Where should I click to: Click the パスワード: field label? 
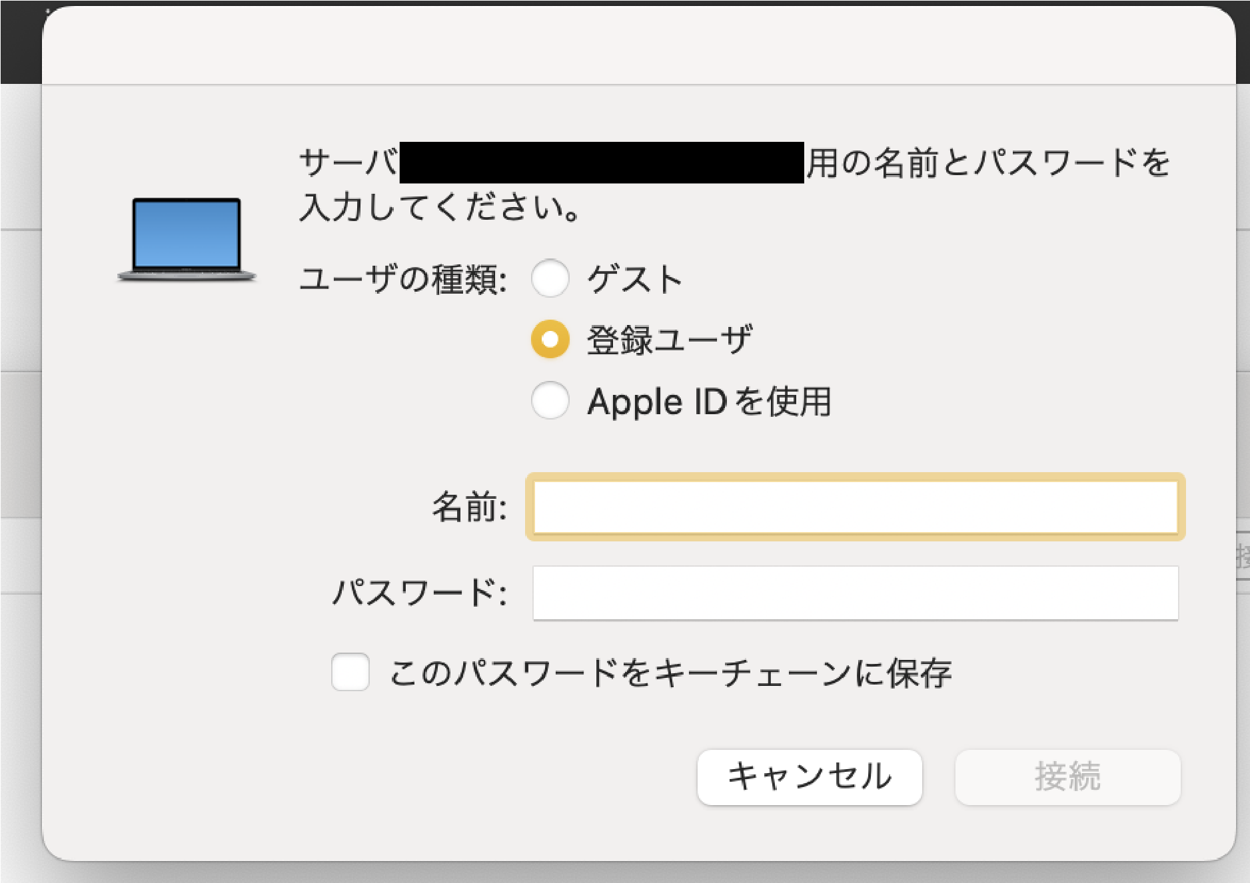point(420,593)
